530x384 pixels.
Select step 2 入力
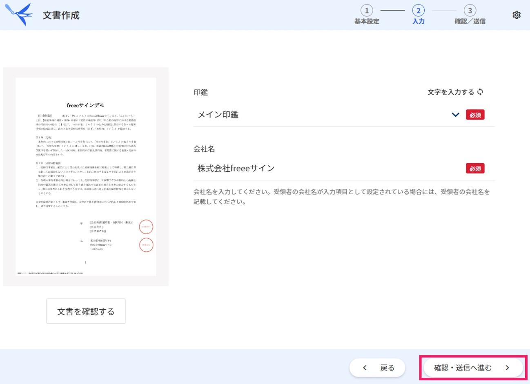click(x=418, y=15)
